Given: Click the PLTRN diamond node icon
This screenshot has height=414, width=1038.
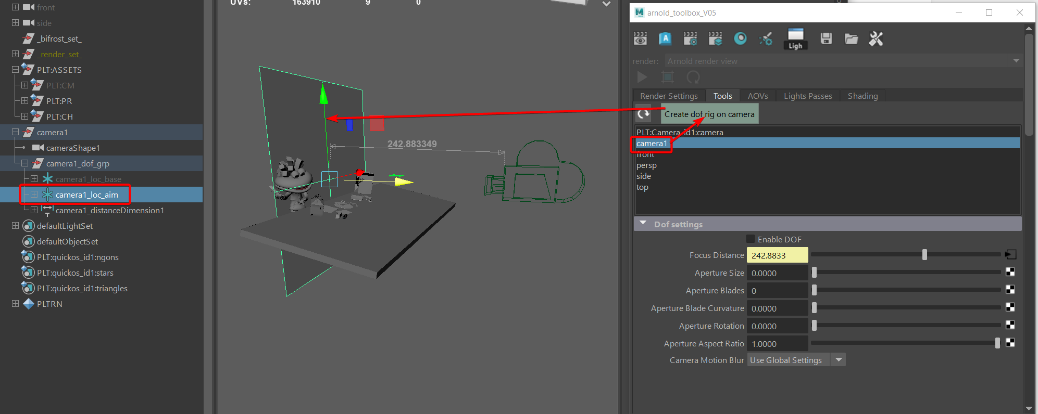Looking at the screenshot, I should (29, 304).
